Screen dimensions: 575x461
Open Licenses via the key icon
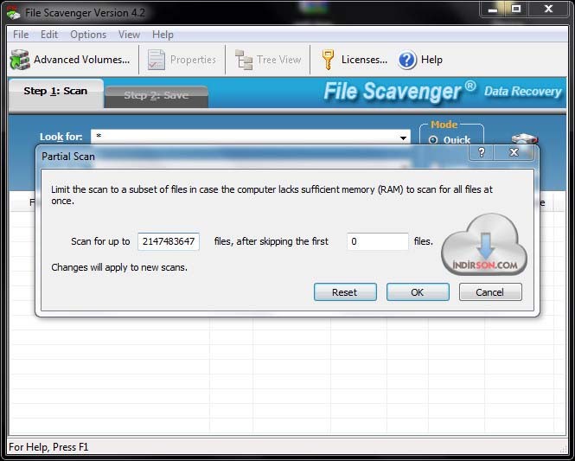coord(328,60)
